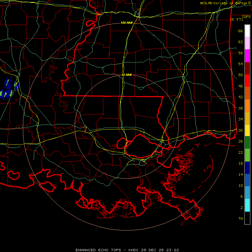
Task: Click the 6 legend value
Action: pyautogui.click(x=242, y=197)
